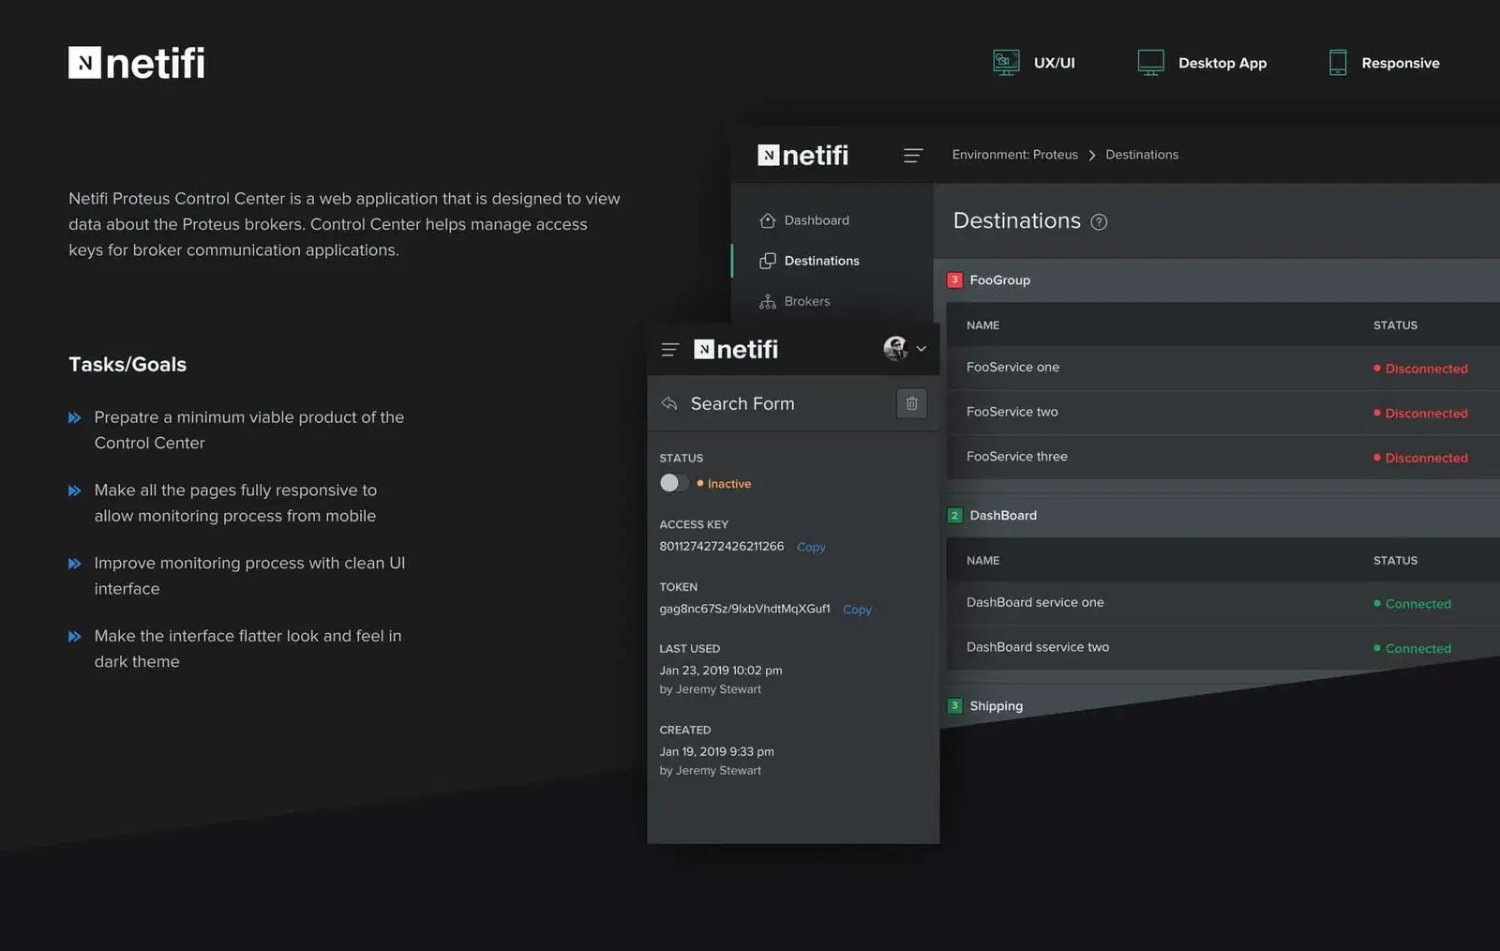This screenshot has width=1500, height=951.
Task: Click the Destinations breadcrumb
Action: click(x=1142, y=155)
